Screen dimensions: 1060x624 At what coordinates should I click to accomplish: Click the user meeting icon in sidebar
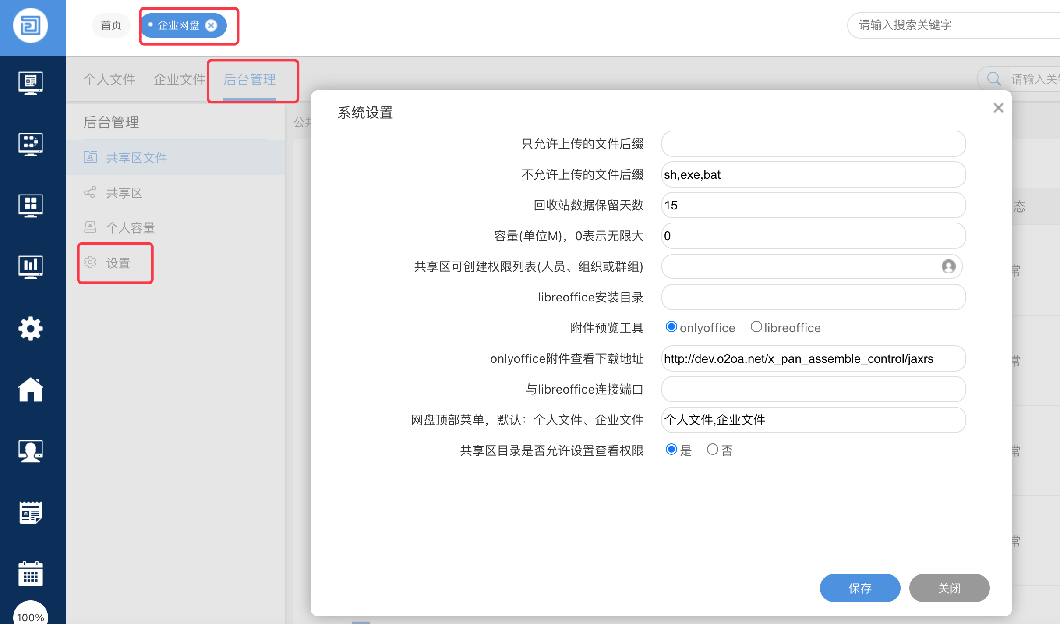coord(30,451)
